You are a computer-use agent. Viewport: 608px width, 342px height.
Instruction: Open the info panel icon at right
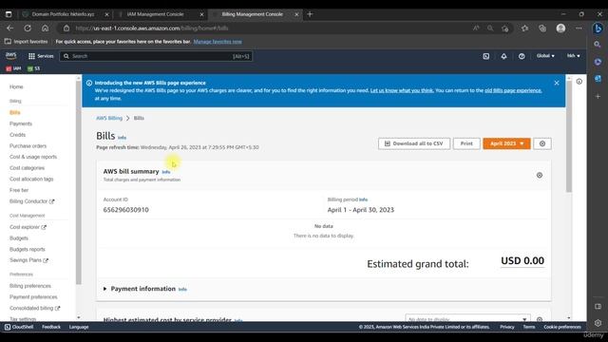579,82
